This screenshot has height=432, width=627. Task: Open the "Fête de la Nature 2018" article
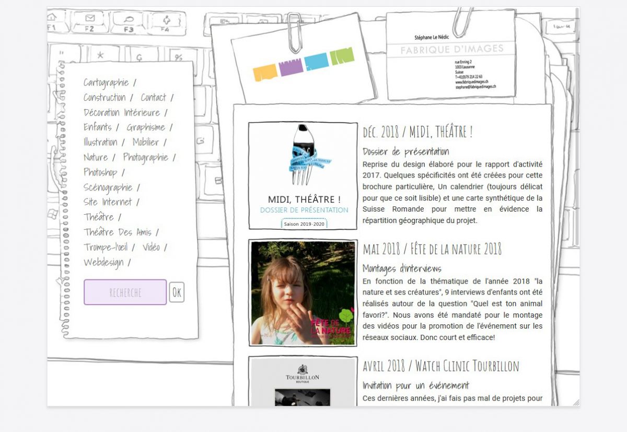[433, 249]
